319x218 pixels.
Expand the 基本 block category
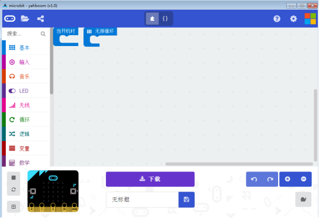click(26, 48)
